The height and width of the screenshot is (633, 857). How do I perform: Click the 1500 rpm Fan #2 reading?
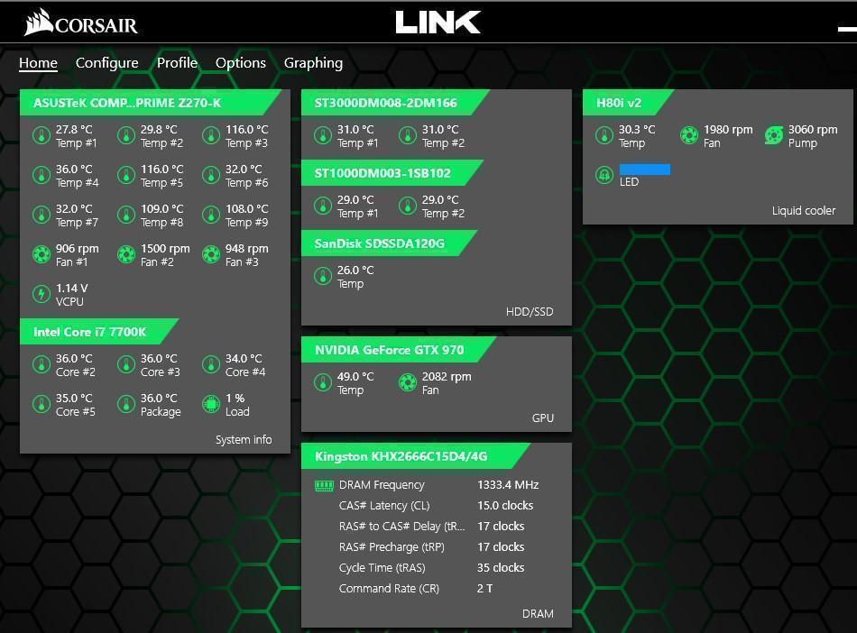coord(165,249)
